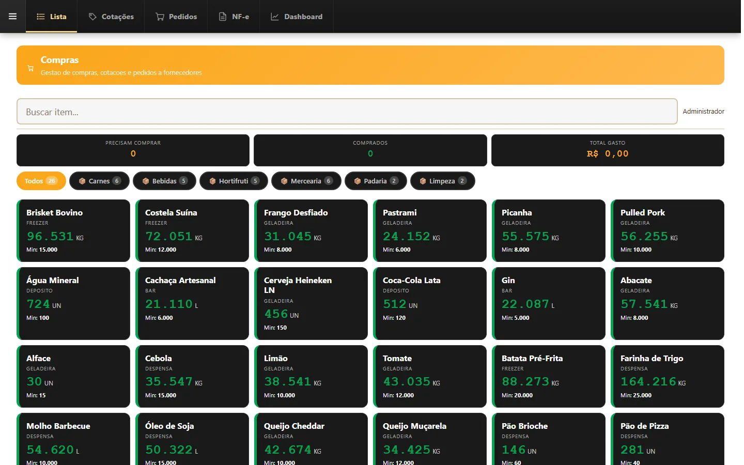Screen dimensions: 744x465
Task: Select the Frango Desfiado item card
Action: click(311, 230)
